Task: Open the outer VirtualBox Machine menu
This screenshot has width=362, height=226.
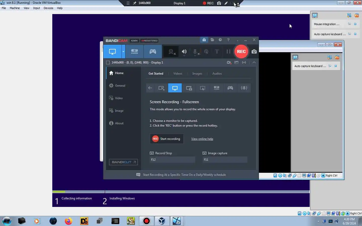Action: coord(15,8)
